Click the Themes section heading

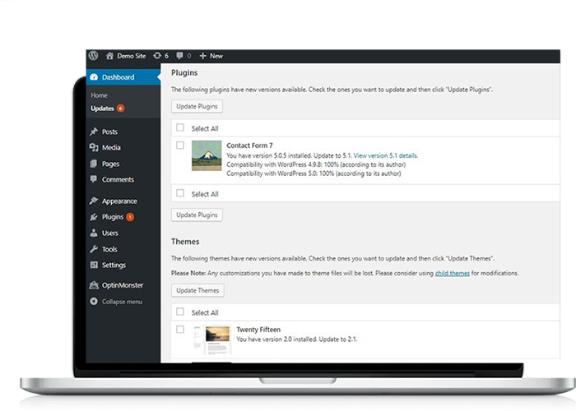pyautogui.click(x=185, y=242)
